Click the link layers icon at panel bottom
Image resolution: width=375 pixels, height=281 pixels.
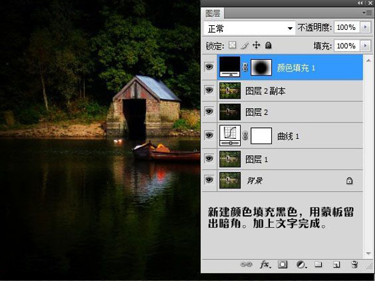tap(246, 265)
